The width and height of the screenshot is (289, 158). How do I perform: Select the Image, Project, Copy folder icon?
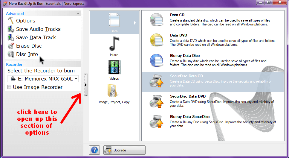coord(112,91)
